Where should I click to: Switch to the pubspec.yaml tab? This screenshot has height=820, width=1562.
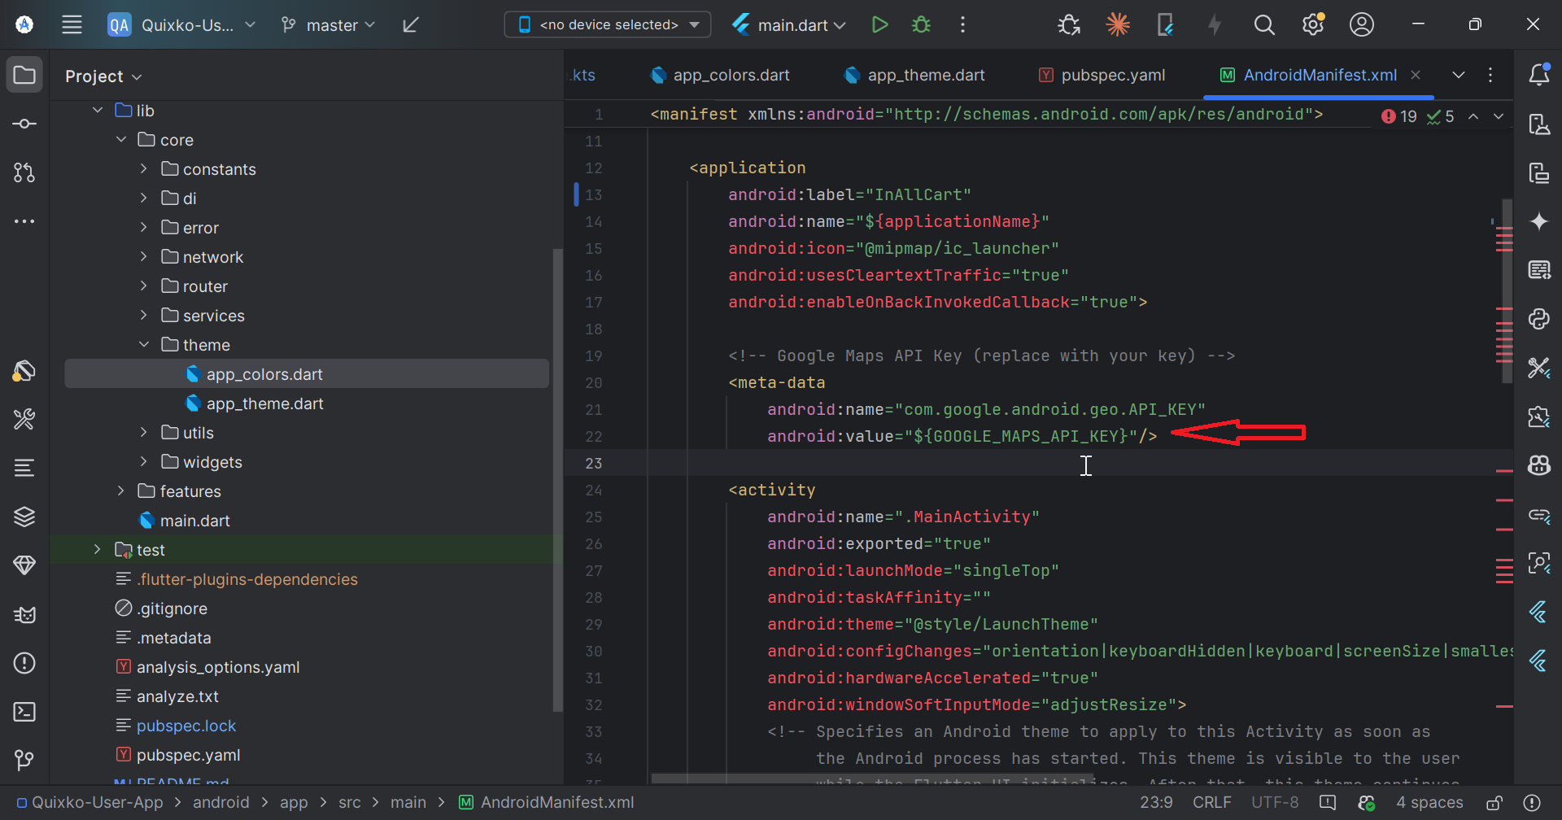click(1102, 75)
